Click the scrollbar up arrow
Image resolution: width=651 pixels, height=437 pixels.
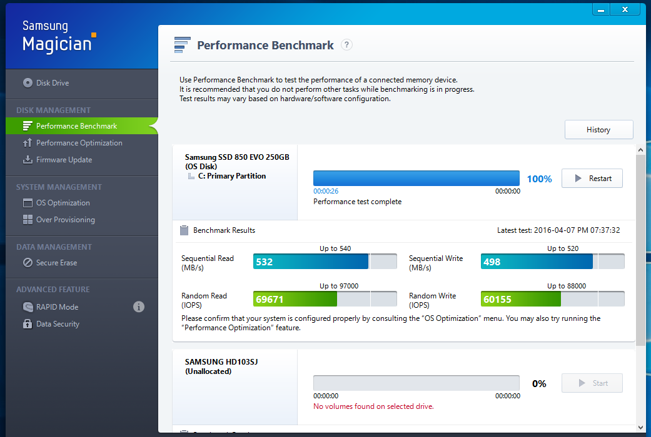(640, 150)
